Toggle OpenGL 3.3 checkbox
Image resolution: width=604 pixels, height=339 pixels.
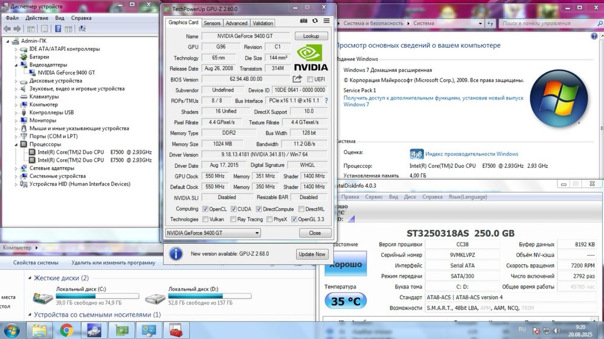[294, 219]
